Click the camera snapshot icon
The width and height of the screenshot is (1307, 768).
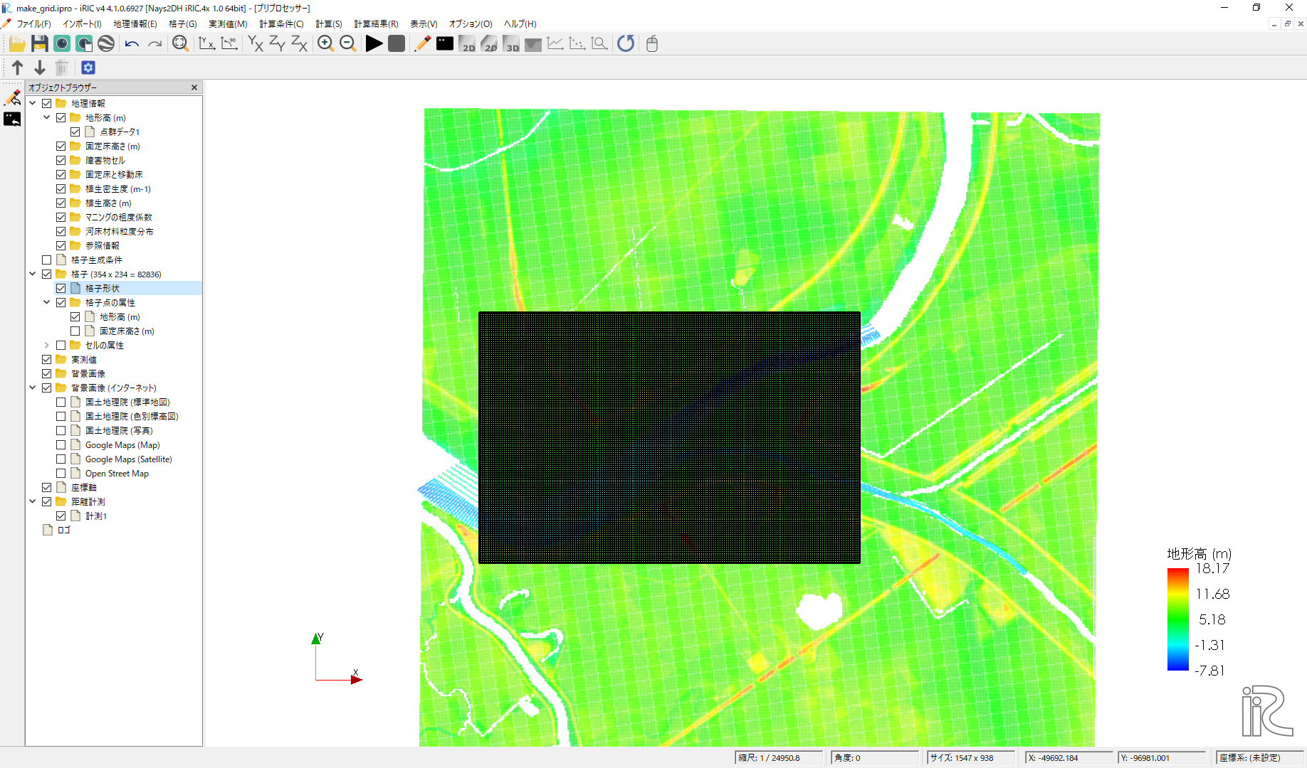pyautogui.click(x=63, y=44)
